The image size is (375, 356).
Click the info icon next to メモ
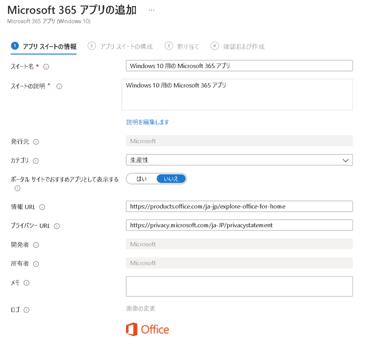pyautogui.click(x=26, y=283)
